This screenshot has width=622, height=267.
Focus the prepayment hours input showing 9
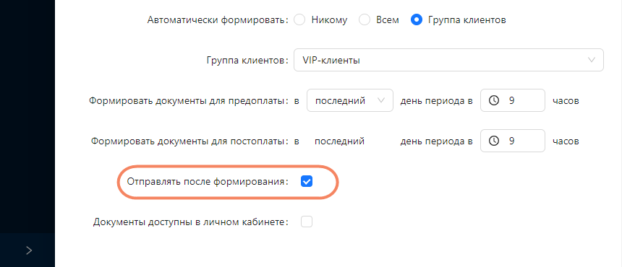pos(513,100)
